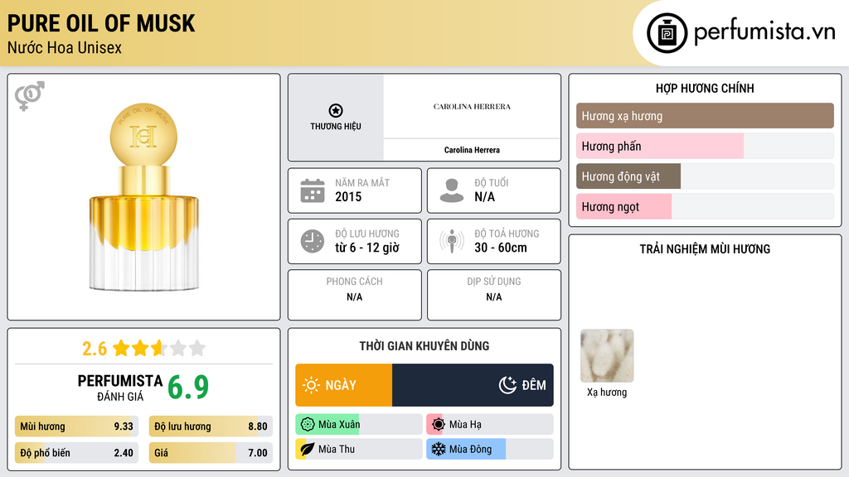Click the Hương phấn accord bar
This screenshot has width=849, height=477.
704,147
